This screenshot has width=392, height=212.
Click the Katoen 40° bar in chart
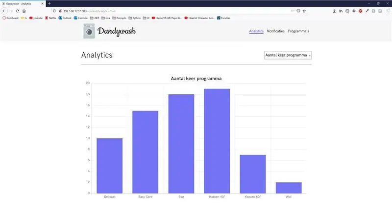point(217,141)
